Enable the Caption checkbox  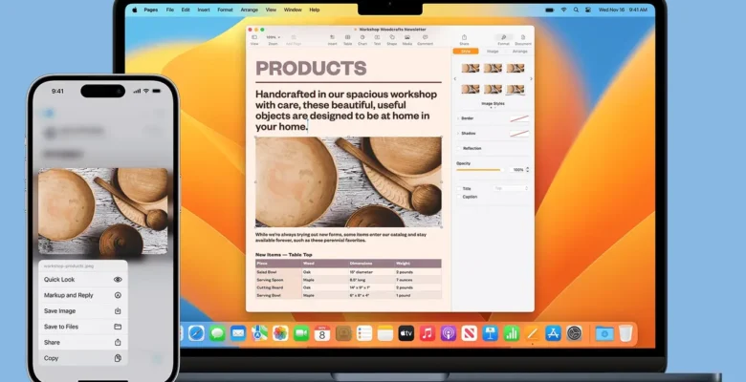click(459, 197)
